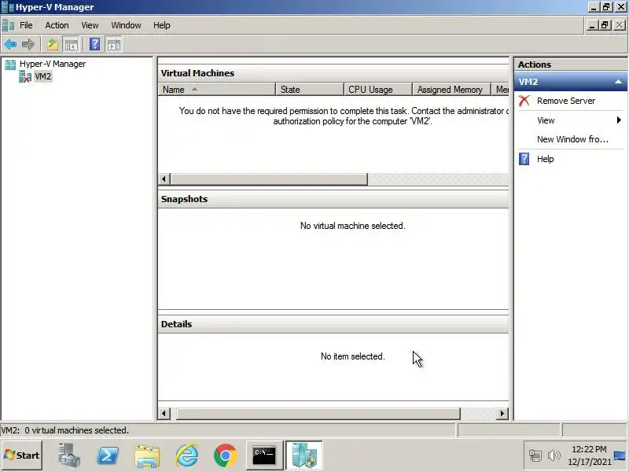This screenshot has width=629, height=472.
Task: Click the Details pane horizontal scrollbar thumb
Action: coord(318,414)
